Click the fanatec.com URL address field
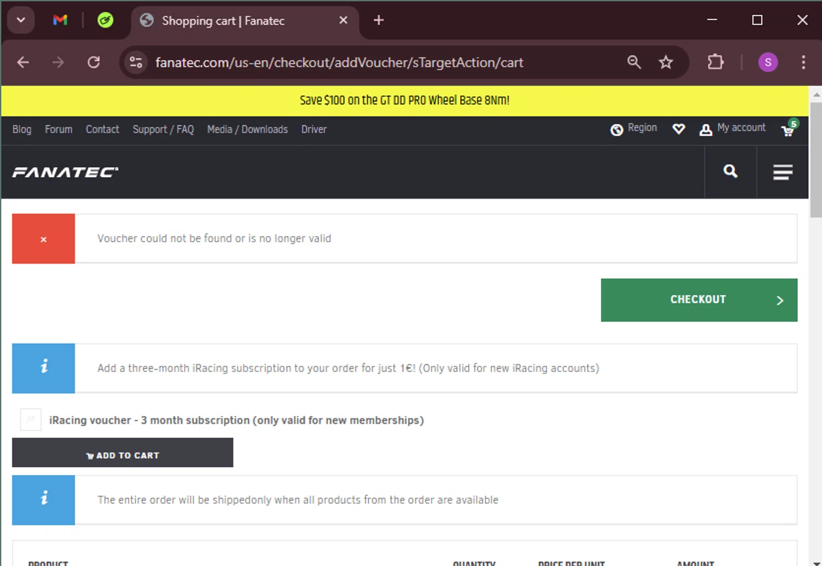822x566 pixels. (339, 62)
